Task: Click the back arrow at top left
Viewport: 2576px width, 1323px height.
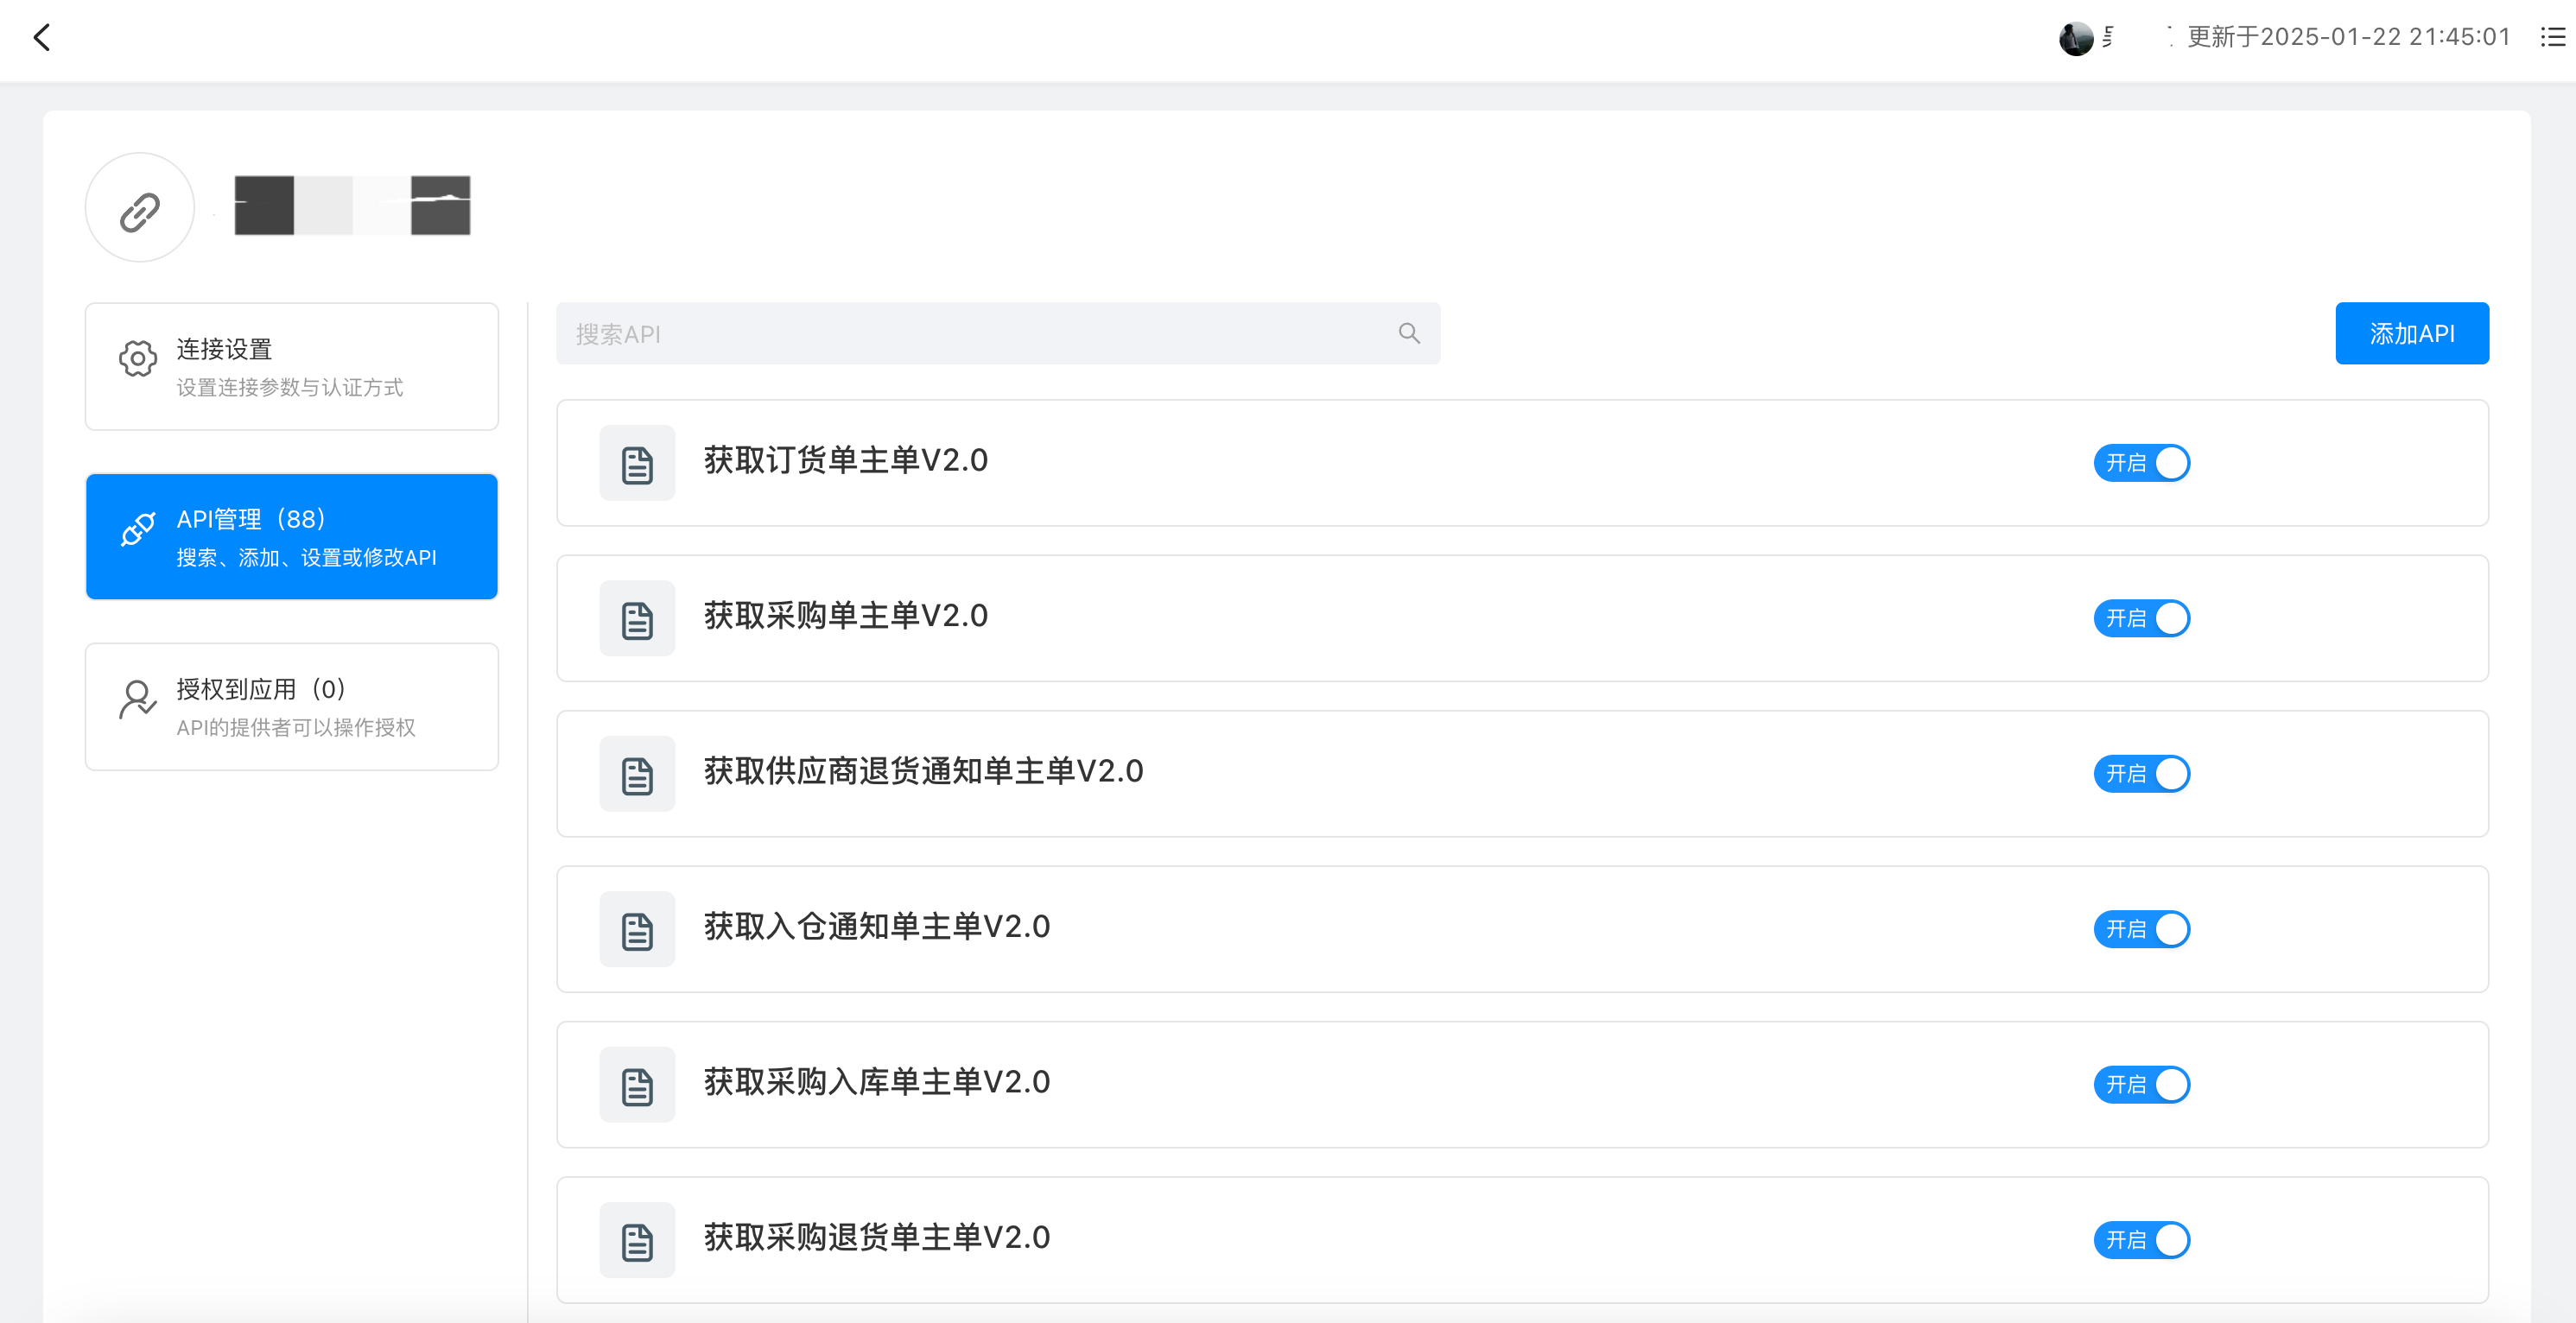Action: [x=41, y=37]
